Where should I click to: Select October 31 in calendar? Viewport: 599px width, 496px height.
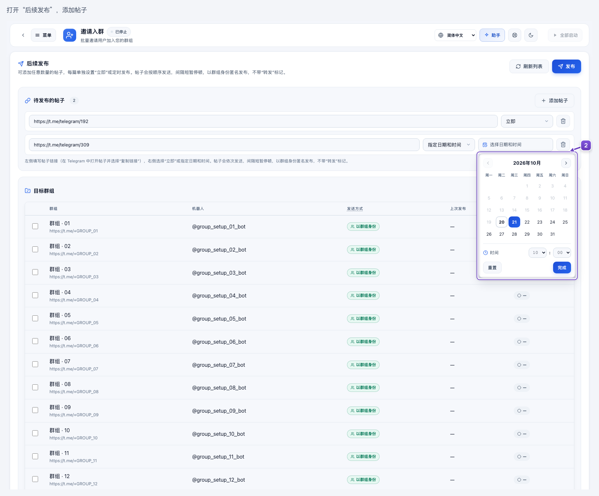(x=552, y=234)
